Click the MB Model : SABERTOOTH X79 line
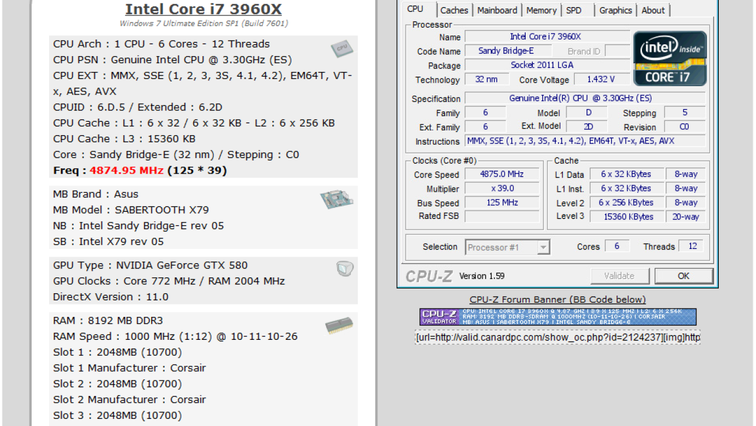Image resolution: width=756 pixels, height=426 pixels. [x=131, y=209]
